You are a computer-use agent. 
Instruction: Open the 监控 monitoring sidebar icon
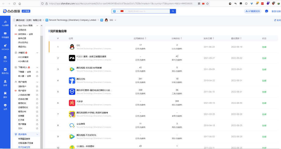click(x=5, y=81)
